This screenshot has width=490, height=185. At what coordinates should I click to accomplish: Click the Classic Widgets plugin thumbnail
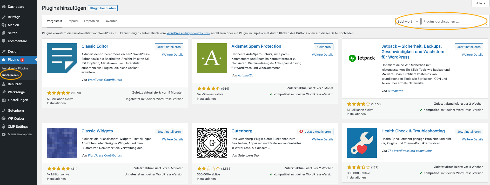tap(62, 143)
